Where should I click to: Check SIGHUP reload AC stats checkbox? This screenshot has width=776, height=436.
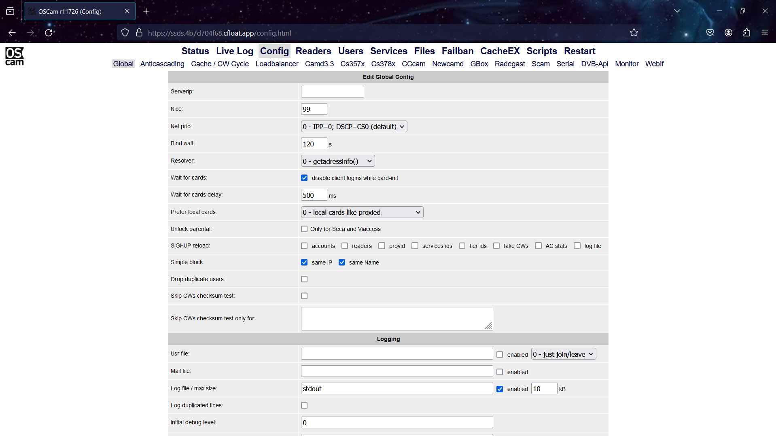(538, 246)
